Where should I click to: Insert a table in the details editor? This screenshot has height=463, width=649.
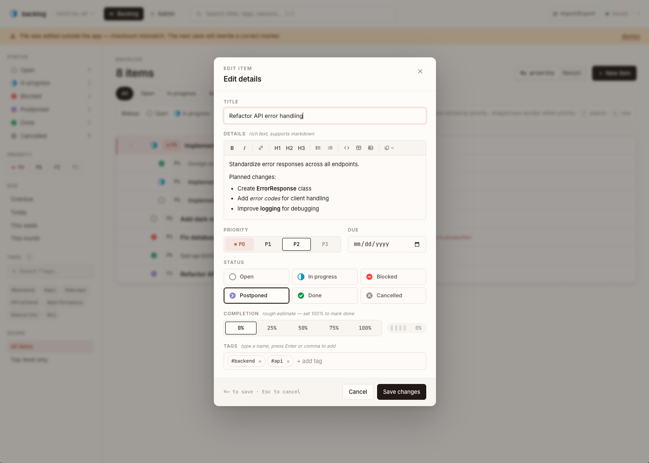359,148
